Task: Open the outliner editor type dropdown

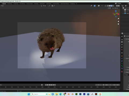Action: click(x=123, y=6)
